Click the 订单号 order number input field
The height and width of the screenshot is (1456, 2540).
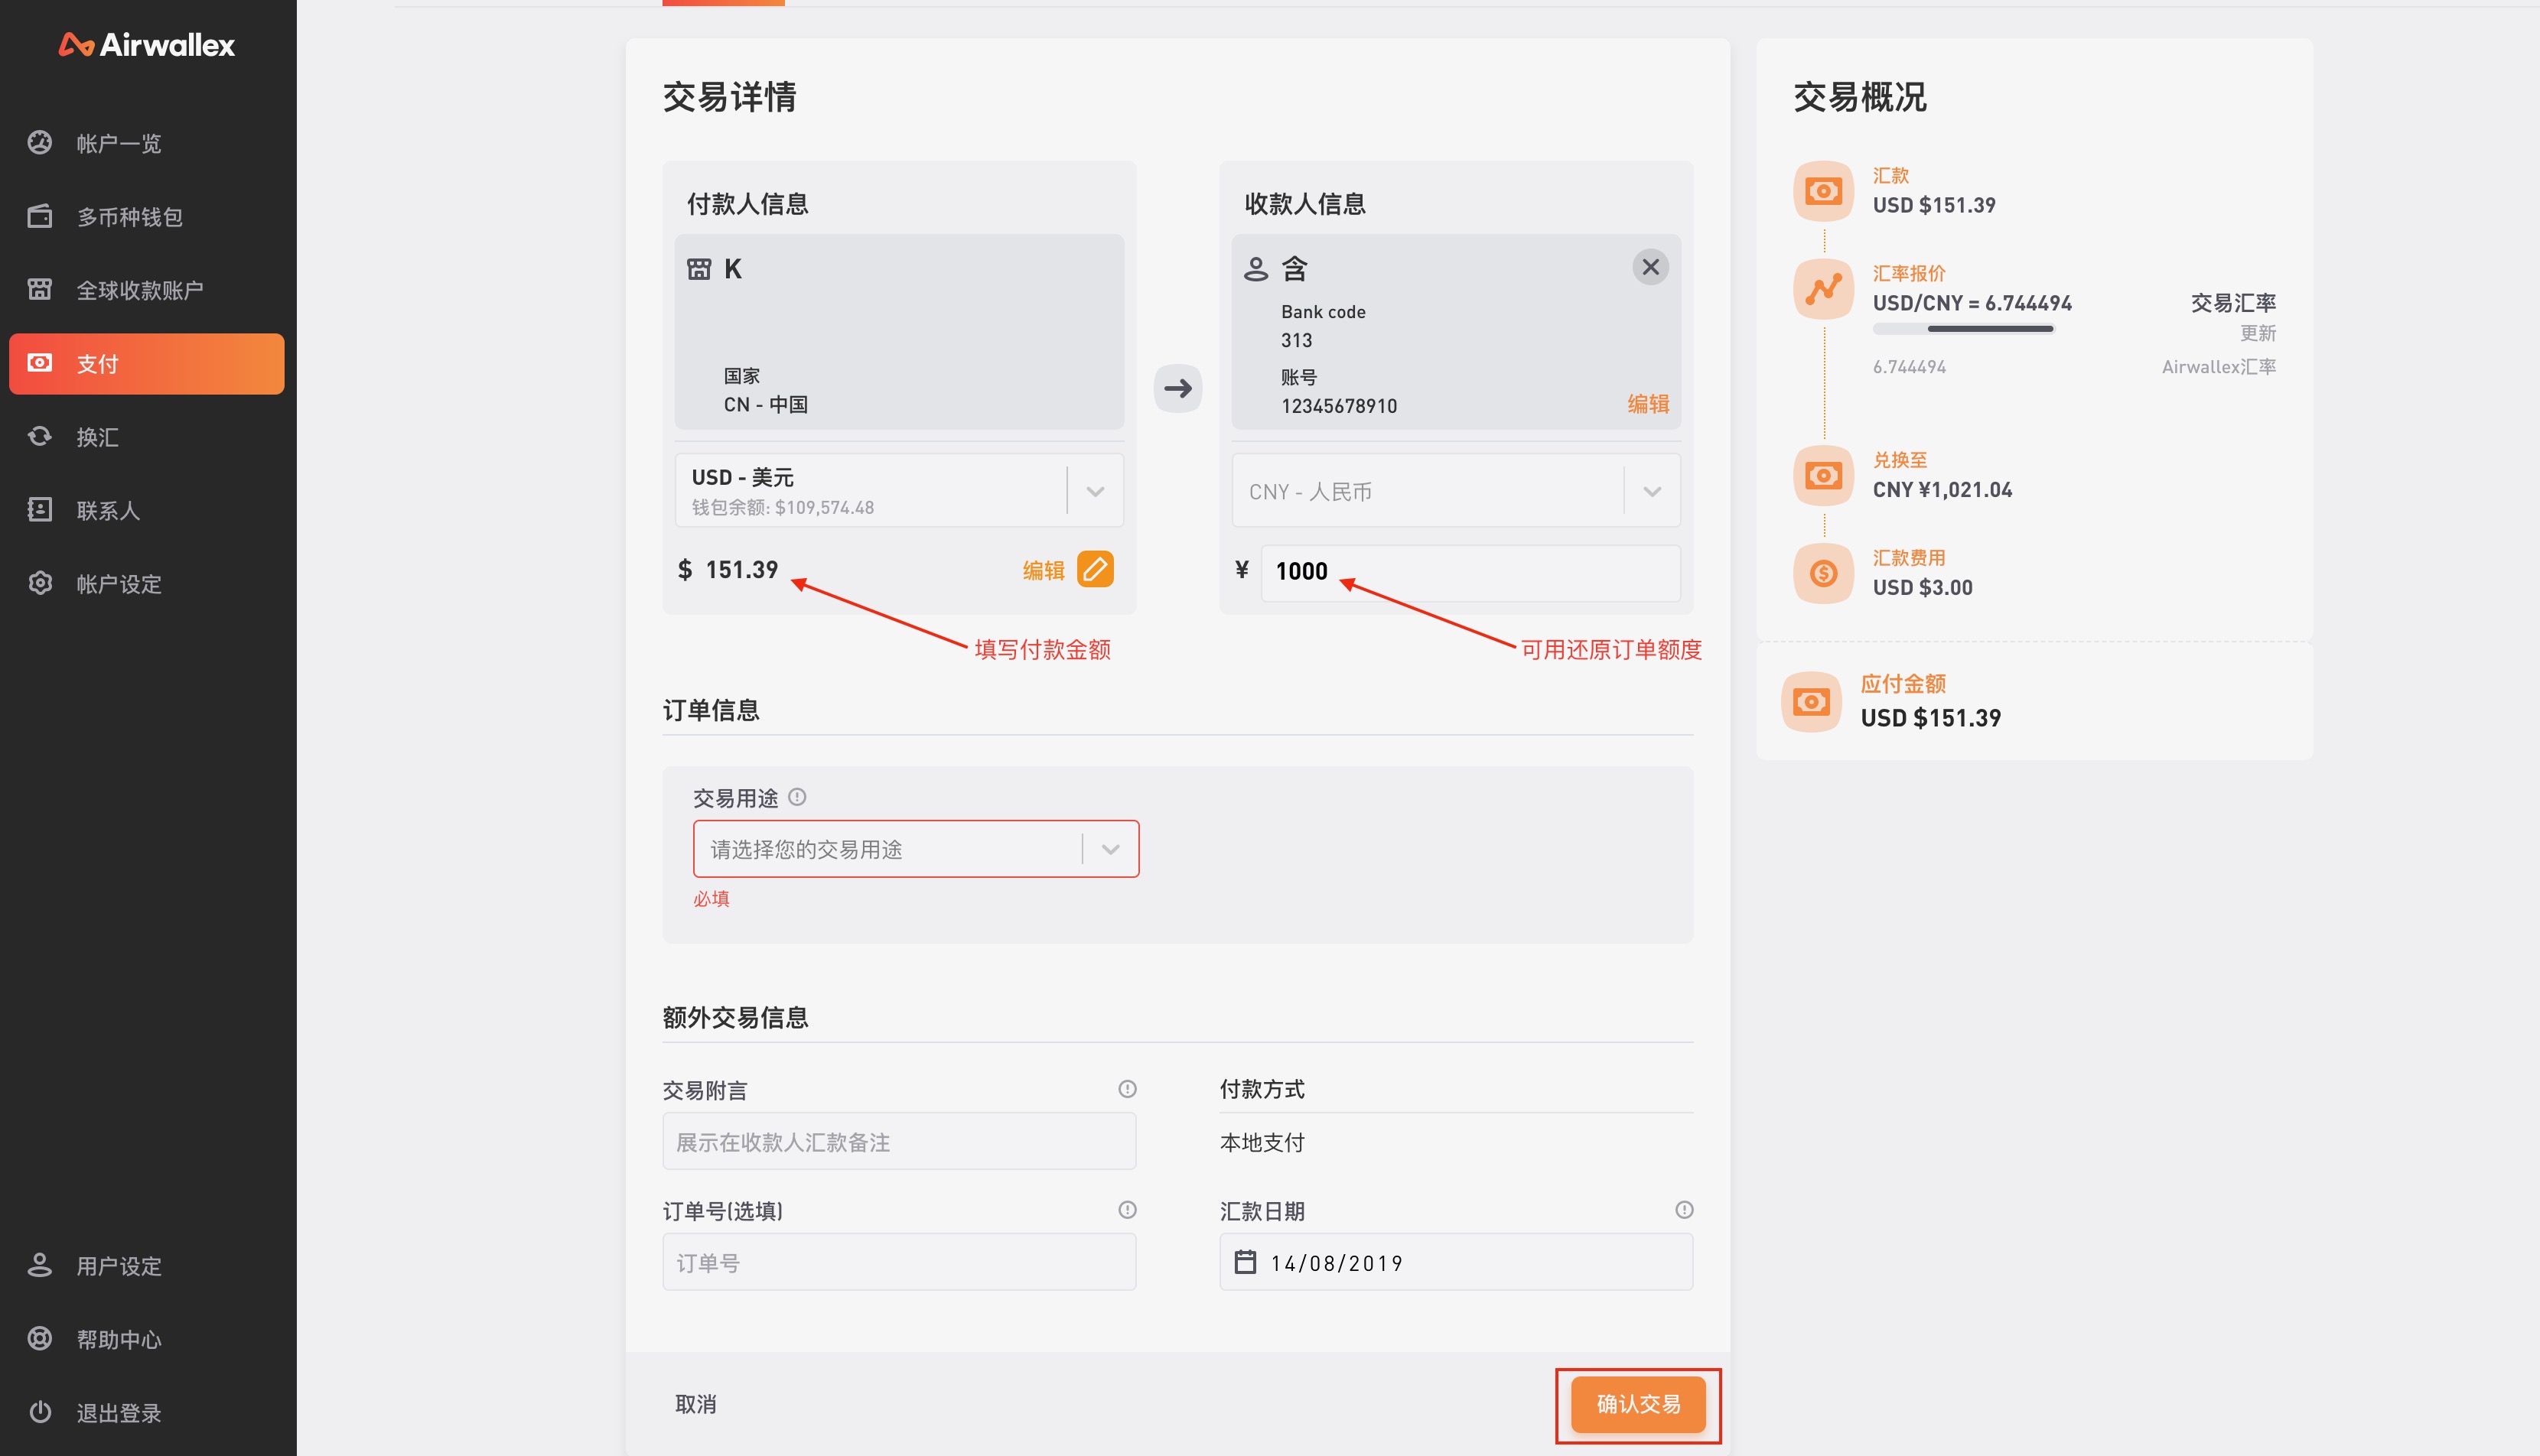[x=897, y=1261]
